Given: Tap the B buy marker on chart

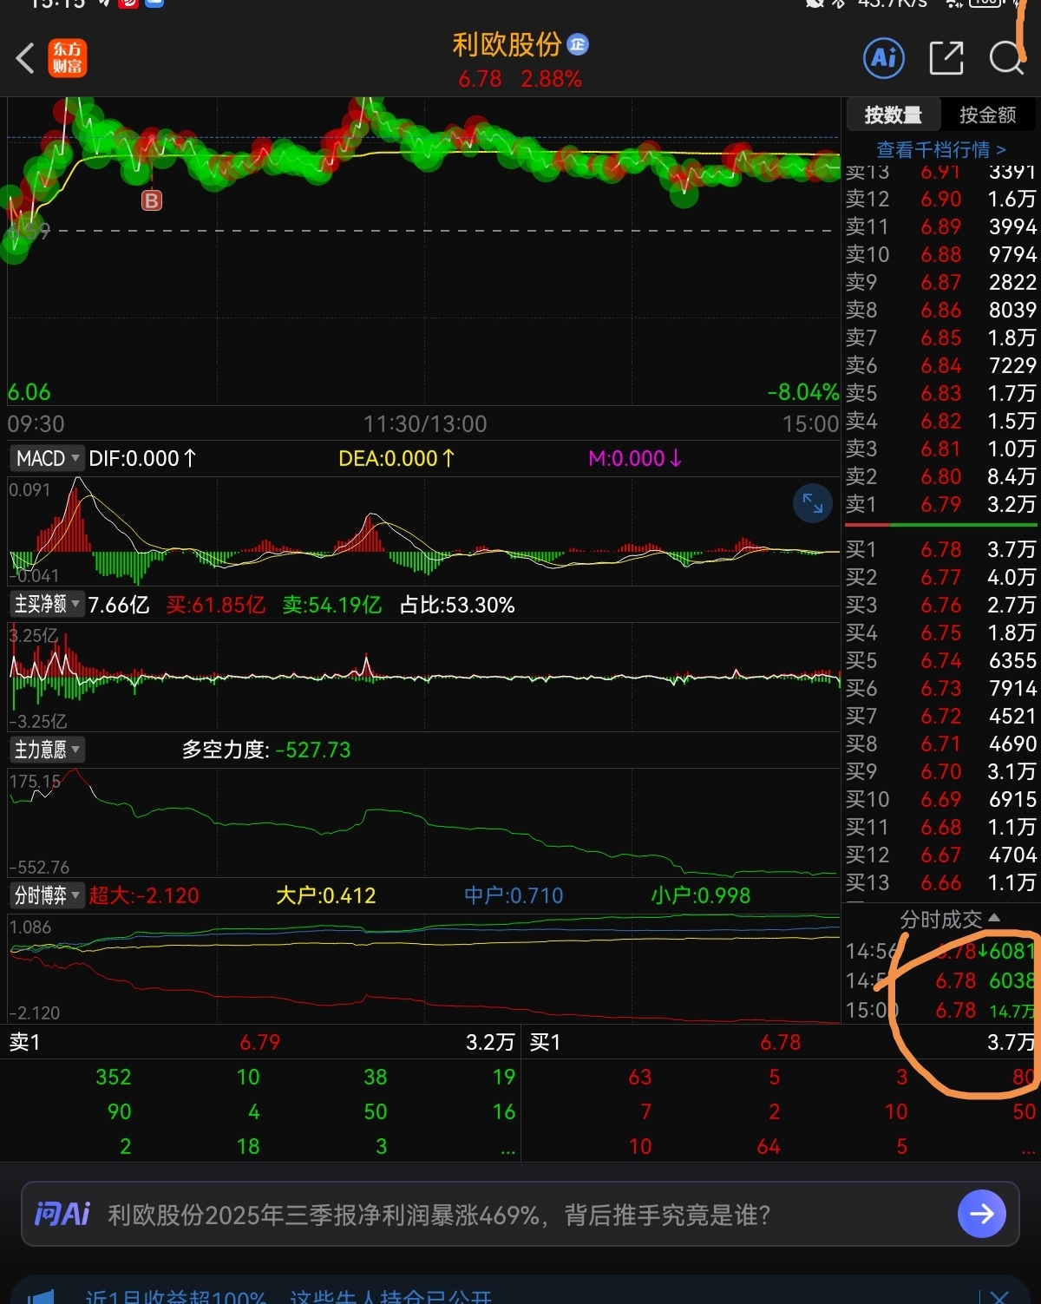Looking at the screenshot, I should [152, 200].
